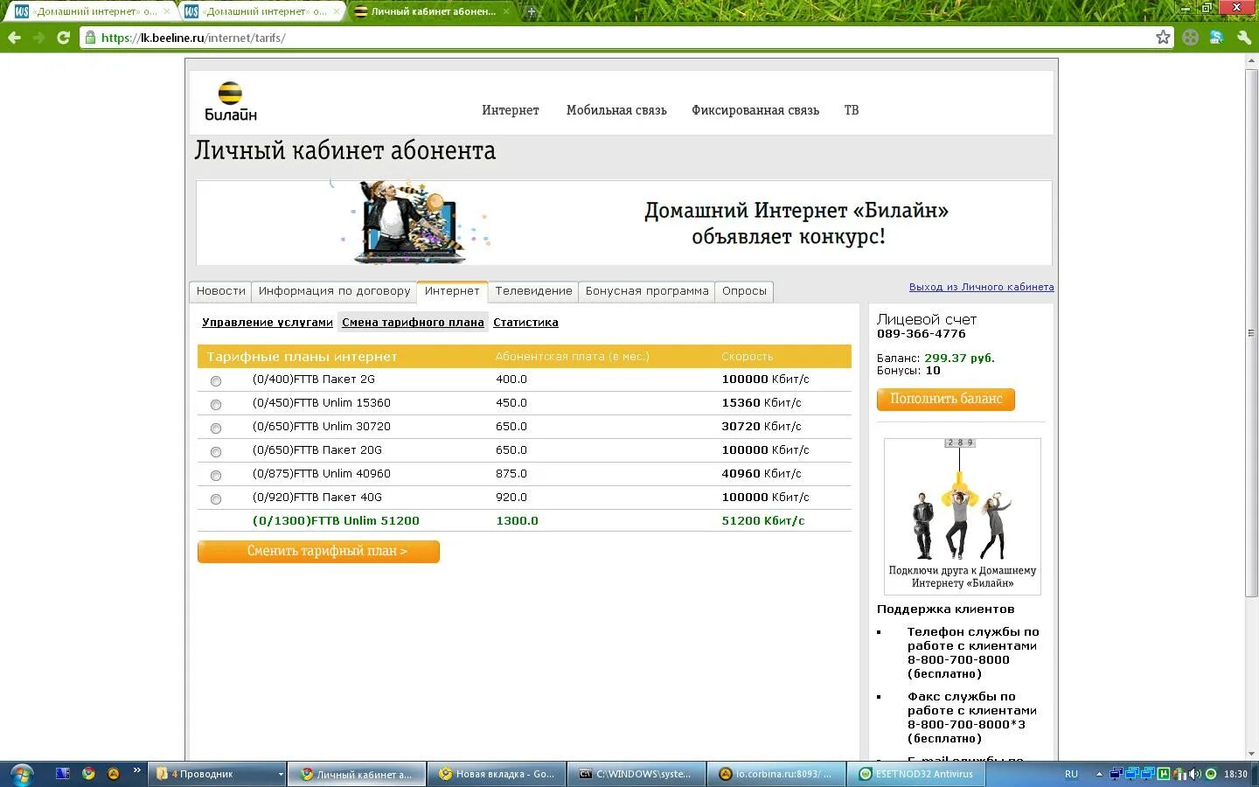Click the browser Back arrow

click(14, 38)
